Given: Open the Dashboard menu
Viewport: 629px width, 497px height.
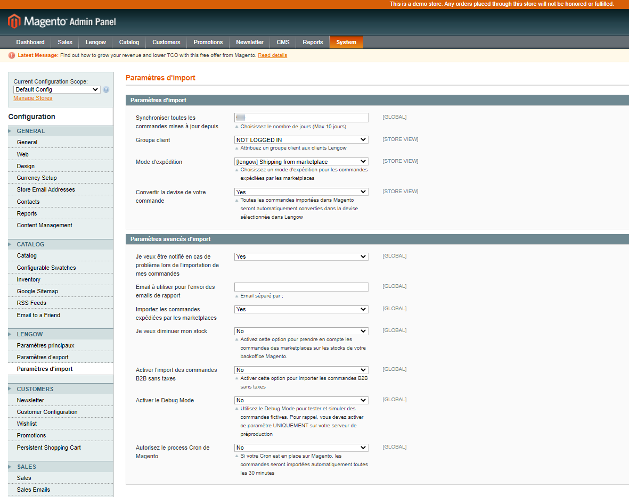Looking at the screenshot, I should point(30,42).
